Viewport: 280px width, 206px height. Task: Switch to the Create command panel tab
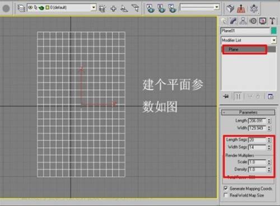tap(224, 21)
